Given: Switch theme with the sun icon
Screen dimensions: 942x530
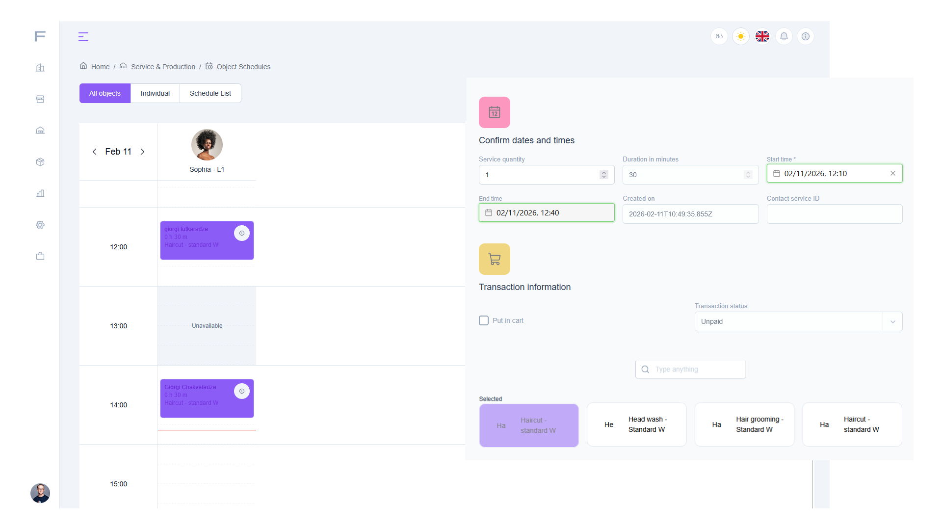Looking at the screenshot, I should click(x=740, y=36).
